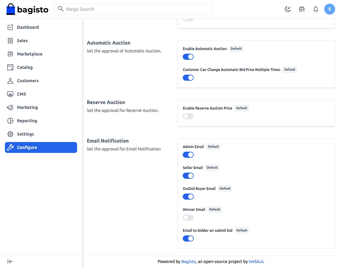Follow the Bagisto link in footer
Screen dimensions: 340x267
[189, 261]
